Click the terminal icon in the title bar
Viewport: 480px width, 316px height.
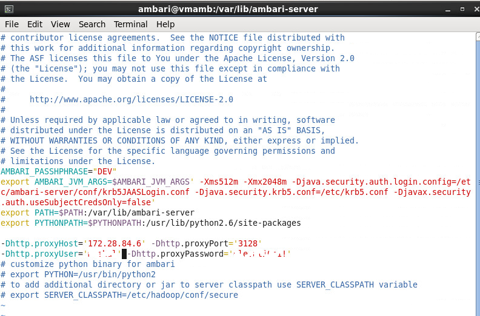9,9
